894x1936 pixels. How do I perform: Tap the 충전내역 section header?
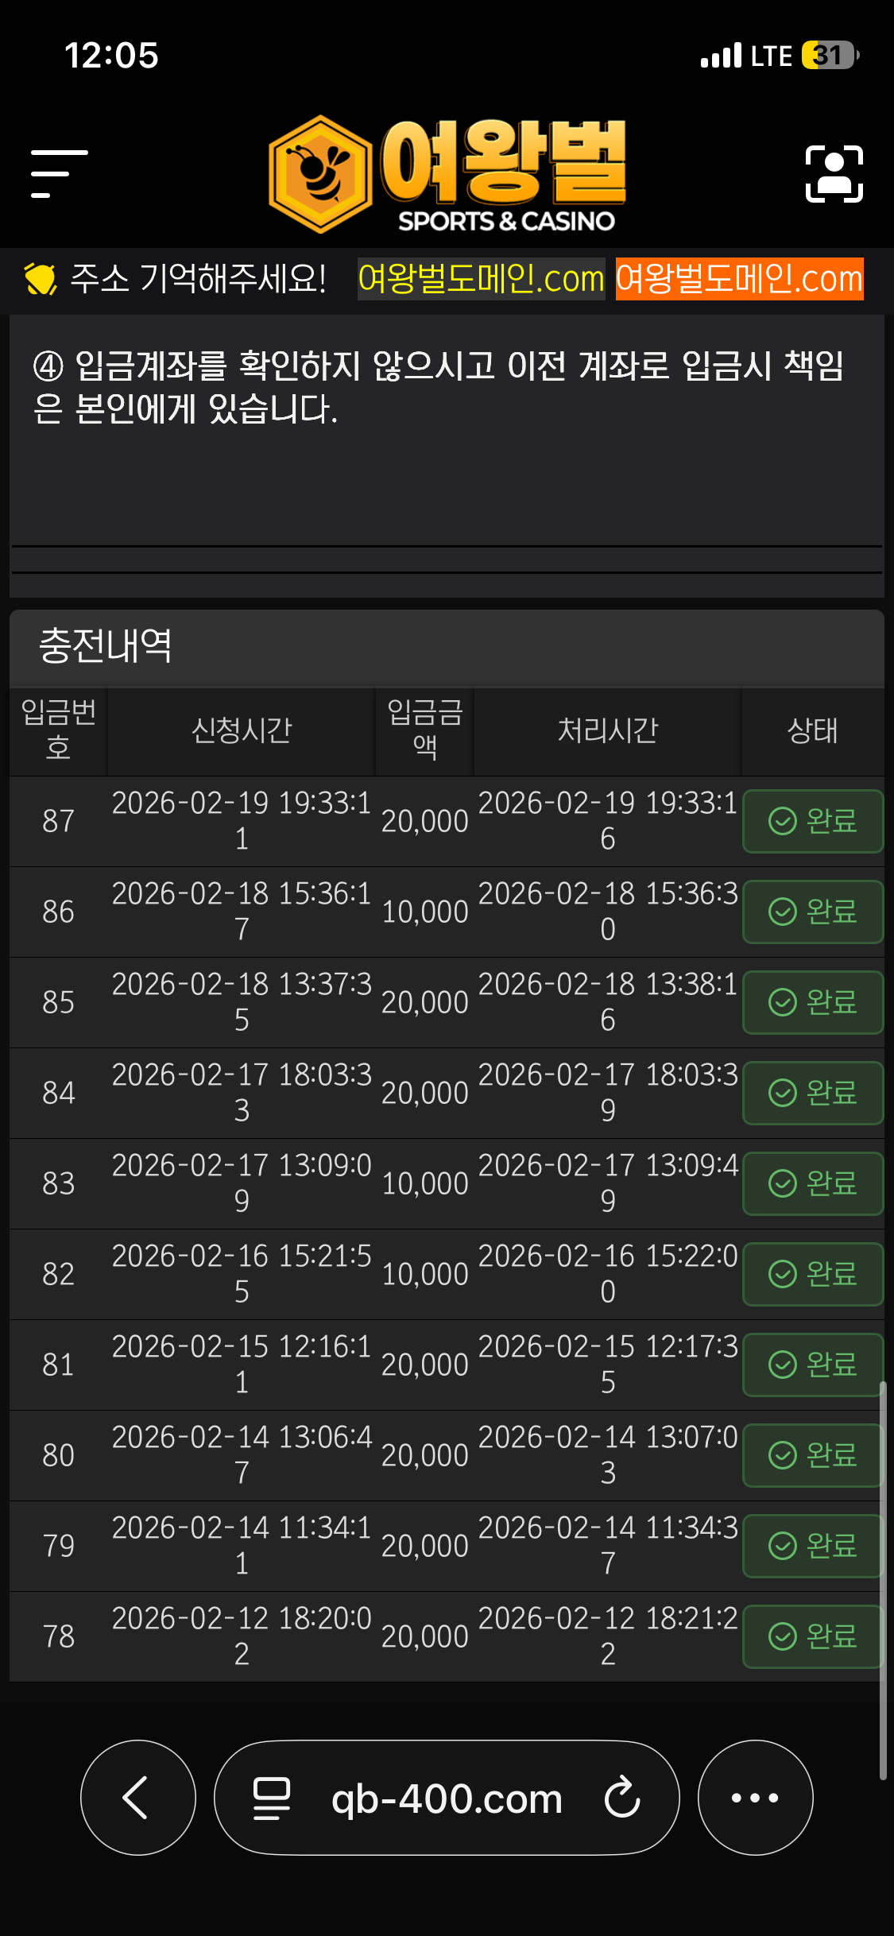tap(106, 645)
